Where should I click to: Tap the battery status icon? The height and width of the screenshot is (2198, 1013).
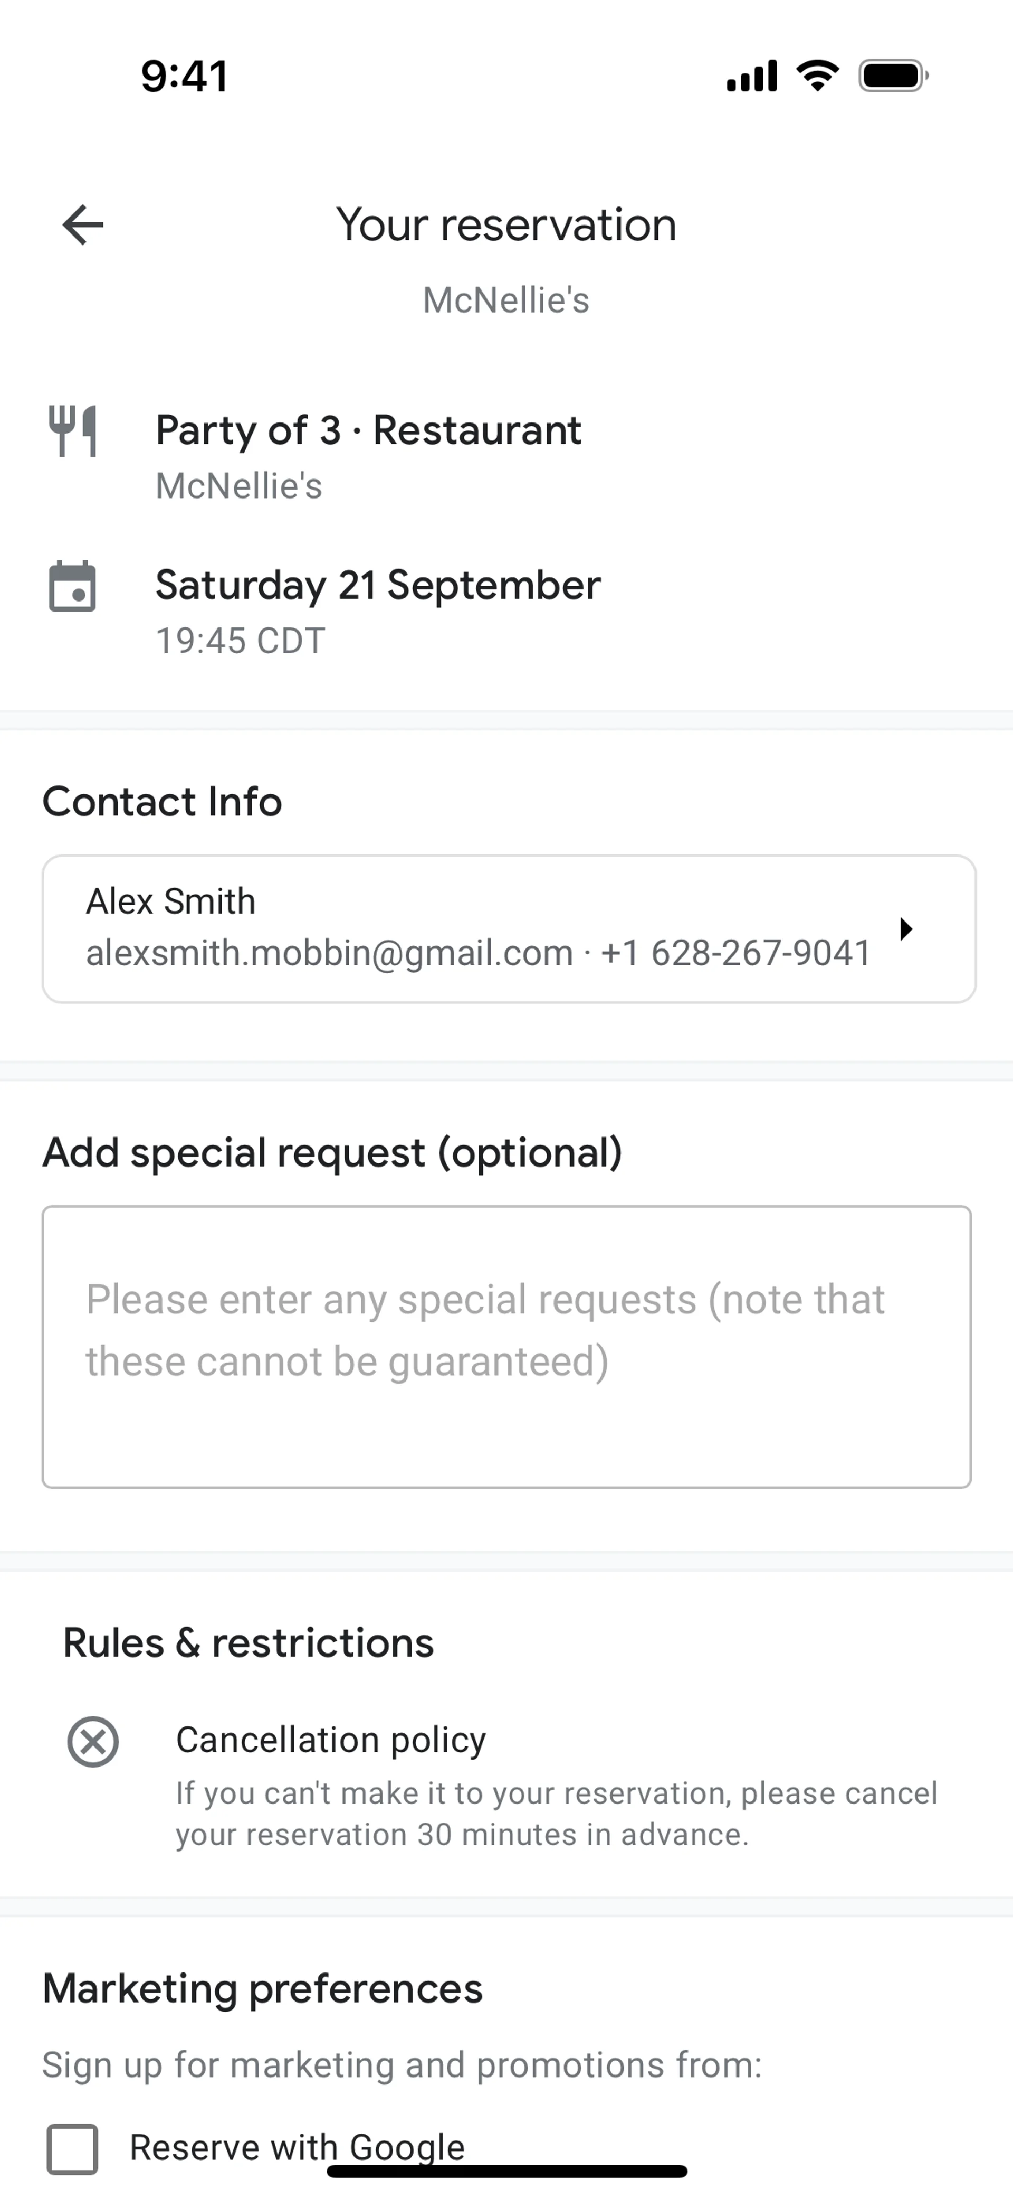[x=893, y=76]
